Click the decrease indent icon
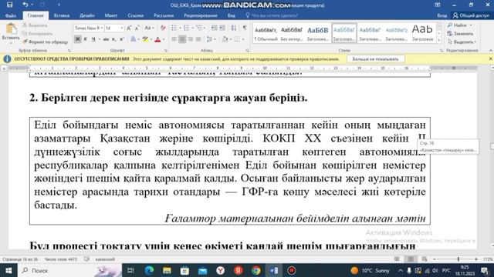The width and height of the screenshot is (494, 277). click(x=214, y=28)
